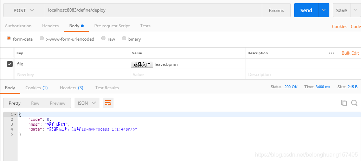Click the Value column header
The height and width of the screenshot is (161, 361).
click(x=137, y=53)
